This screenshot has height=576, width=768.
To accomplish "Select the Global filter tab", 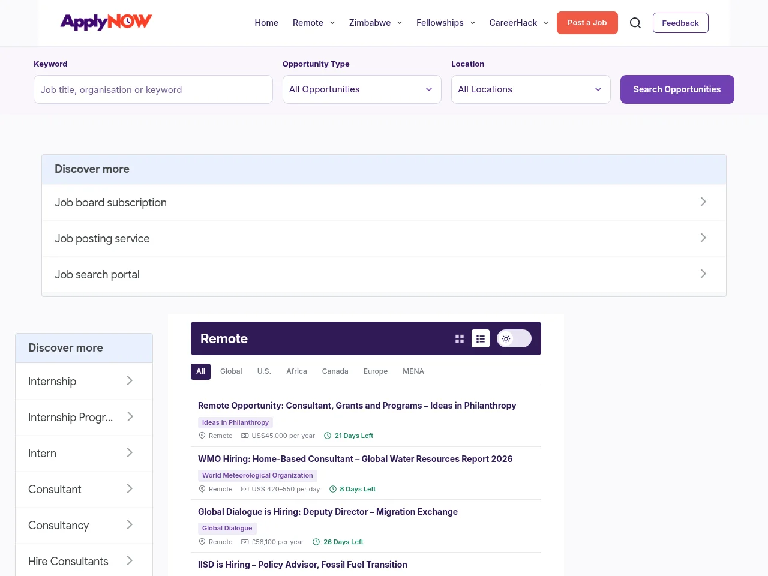I will (x=231, y=371).
